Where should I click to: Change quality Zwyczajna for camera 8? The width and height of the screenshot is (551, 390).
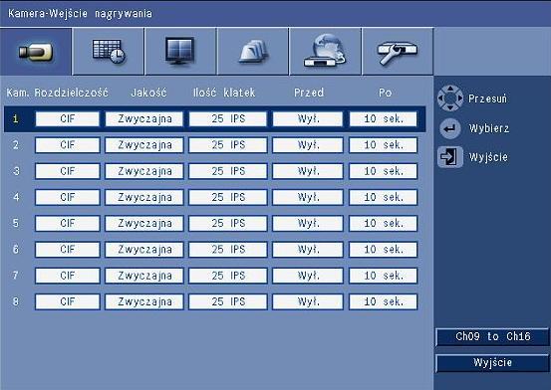click(144, 301)
